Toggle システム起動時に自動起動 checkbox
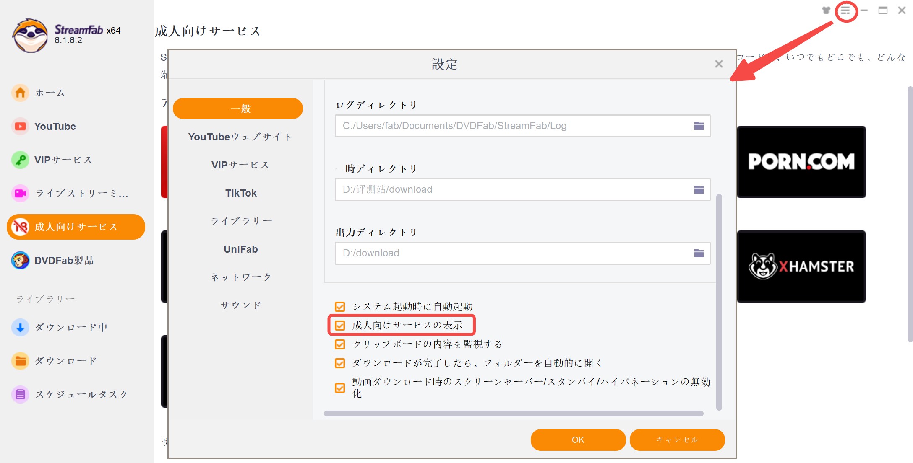913x463 pixels. point(340,307)
